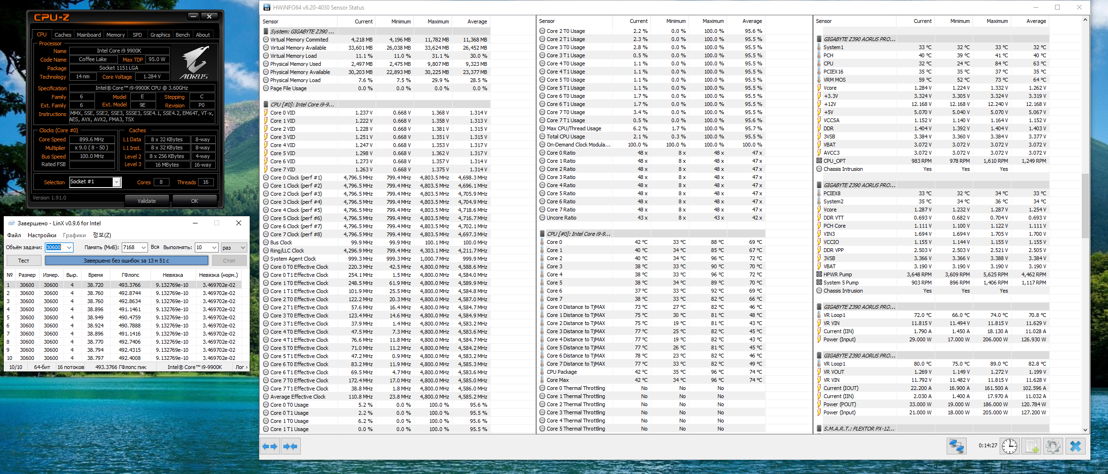Screen dimensions: 1108x474
Task: Open the 'Файл' menu in LinX
Action: pos(14,235)
